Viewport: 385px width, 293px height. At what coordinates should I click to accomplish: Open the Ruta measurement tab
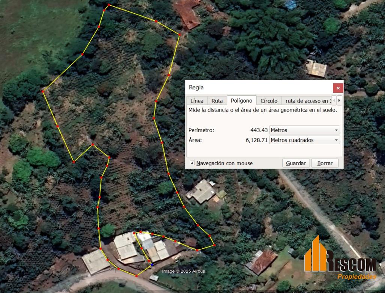click(217, 101)
